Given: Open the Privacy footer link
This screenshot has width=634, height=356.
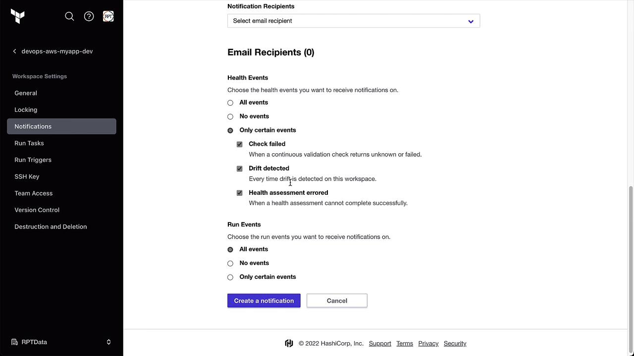Looking at the screenshot, I should point(428,344).
